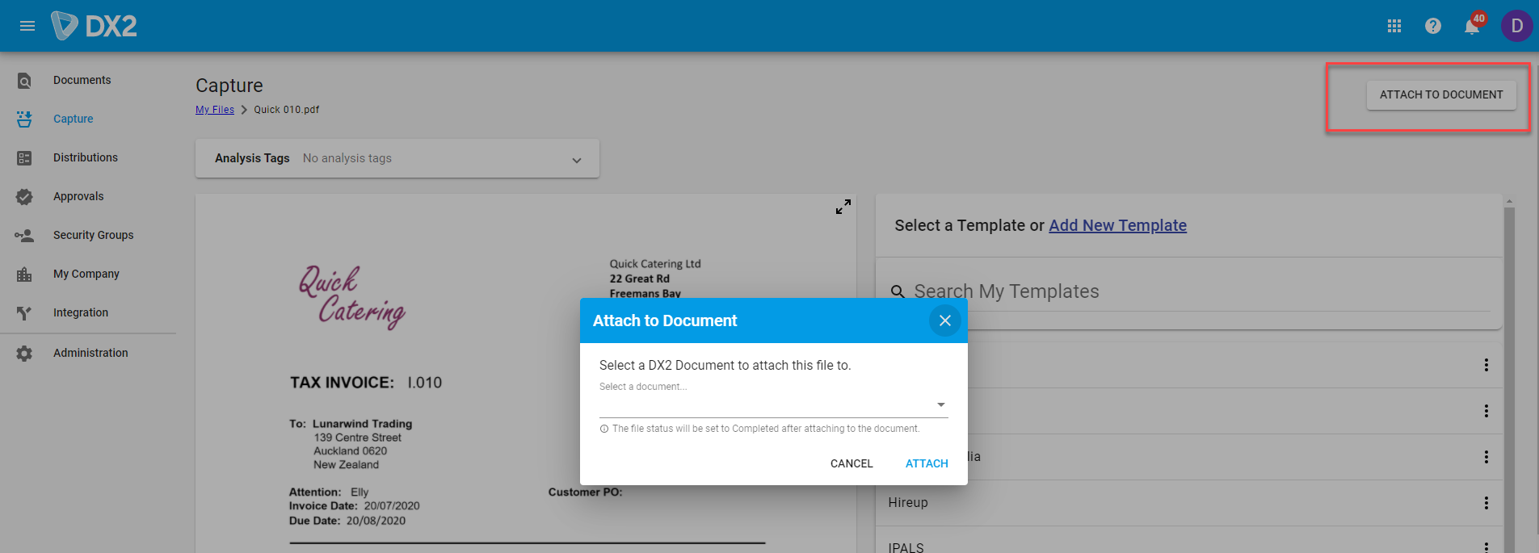
Task: Open Security Groups section
Action: [x=94, y=235]
